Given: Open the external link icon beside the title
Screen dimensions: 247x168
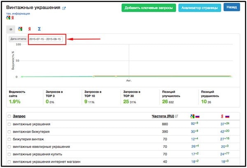Looking at the screenshot, I should 64,8.
